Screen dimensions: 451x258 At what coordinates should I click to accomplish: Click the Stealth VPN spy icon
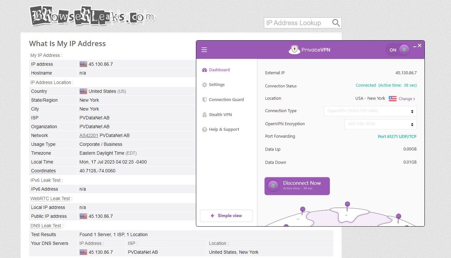pos(204,114)
